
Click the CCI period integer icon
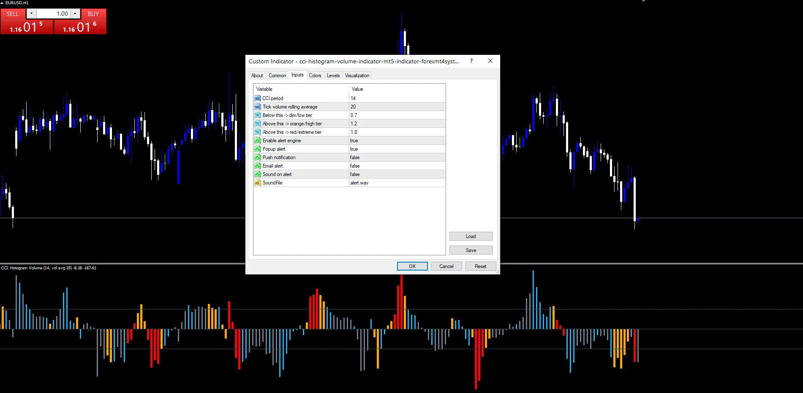pos(257,98)
